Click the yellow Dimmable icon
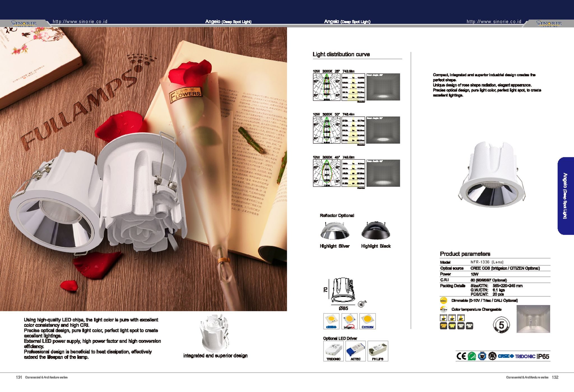Viewport: 574px width, 392px height. [443, 300]
